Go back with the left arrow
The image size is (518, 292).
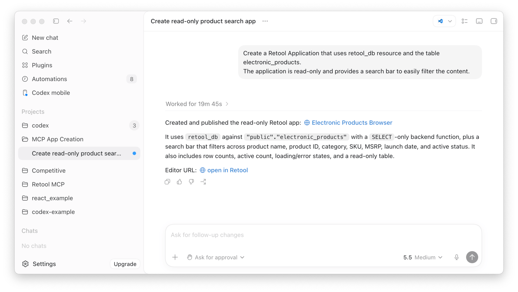point(70,21)
